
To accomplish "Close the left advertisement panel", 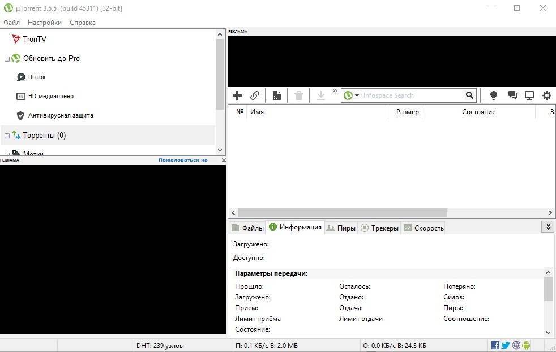I will 224,160.
